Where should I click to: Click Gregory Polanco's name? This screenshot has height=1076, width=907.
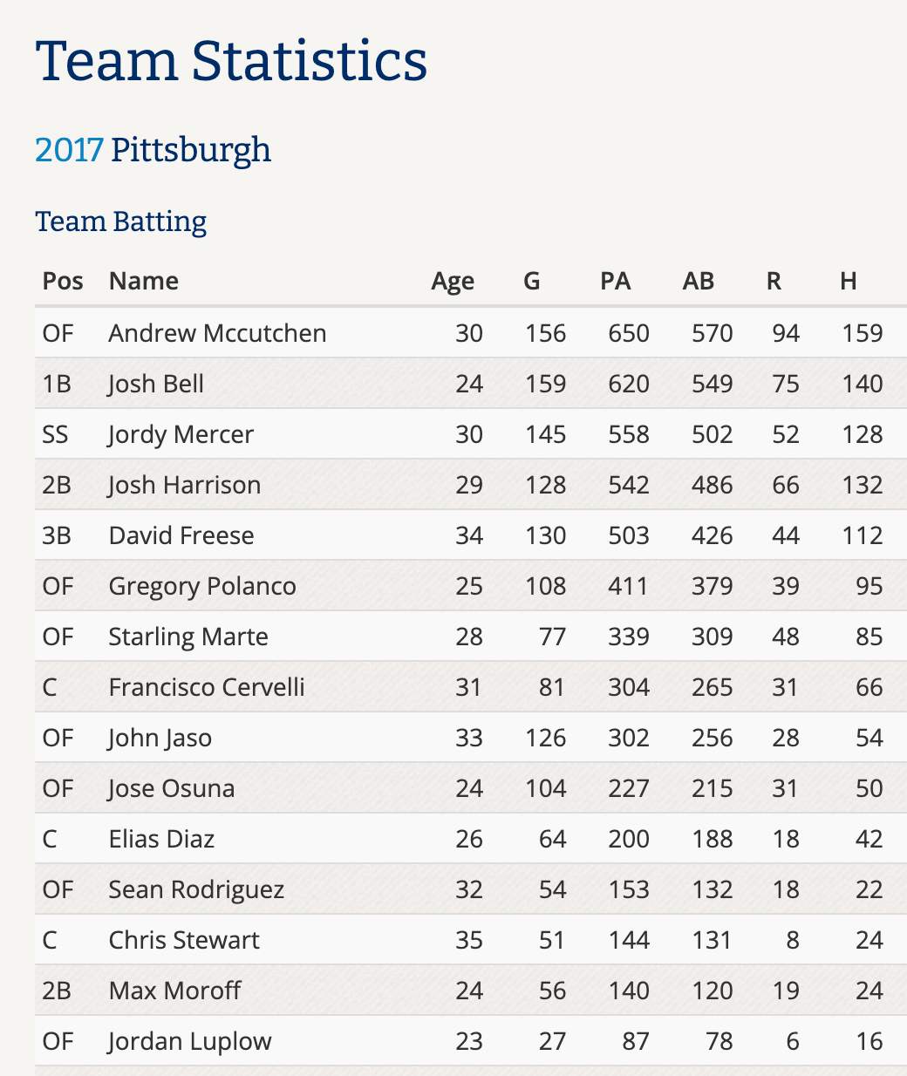tap(202, 586)
